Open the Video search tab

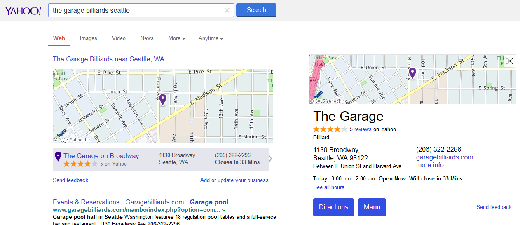tap(119, 38)
